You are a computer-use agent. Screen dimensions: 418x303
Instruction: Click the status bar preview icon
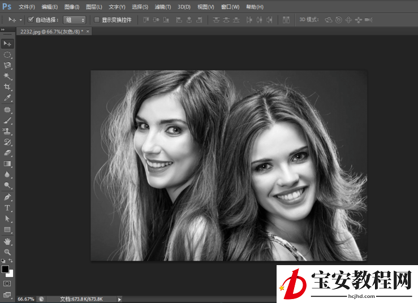[41, 299]
